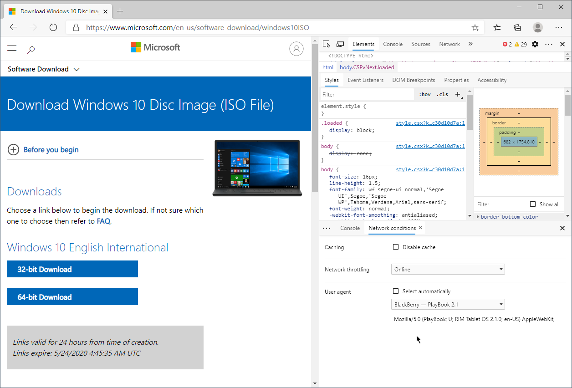Open the FAQ link
Image resolution: width=572 pixels, height=388 pixels.
103,221
